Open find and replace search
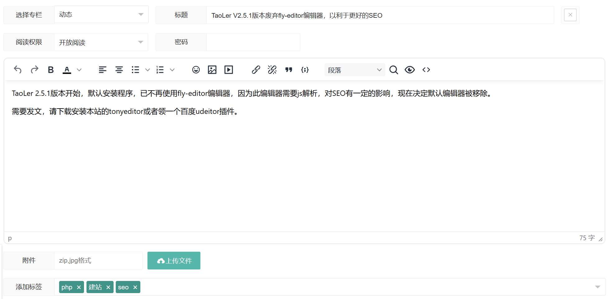This screenshot has height=299, width=612. tap(394, 70)
